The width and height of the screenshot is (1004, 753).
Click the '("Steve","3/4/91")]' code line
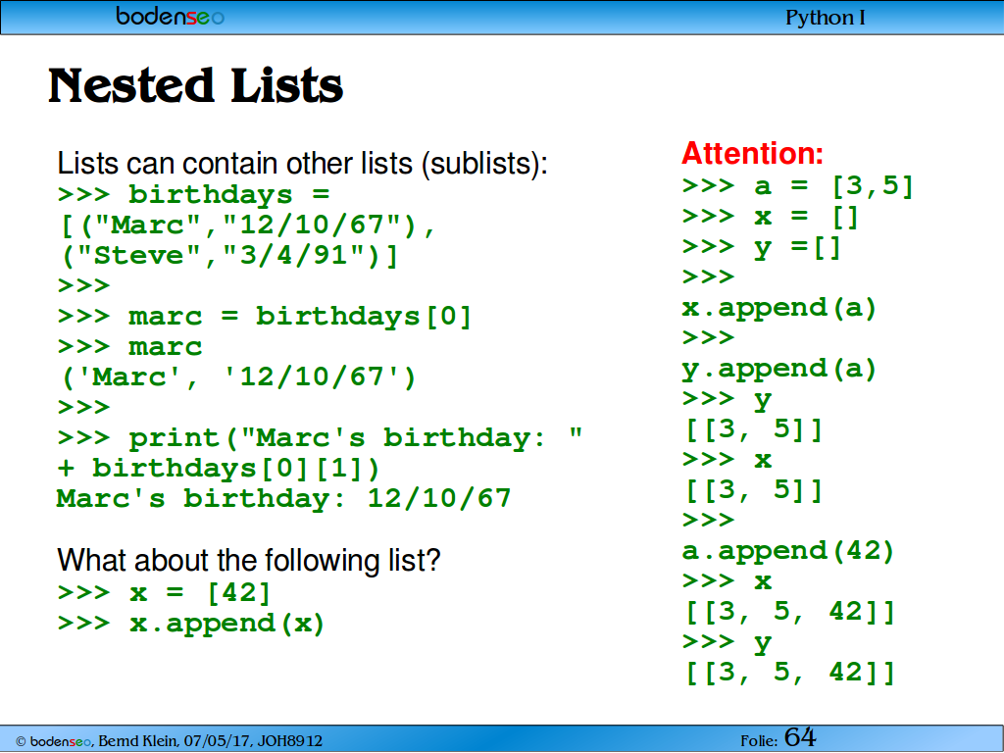(229, 256)
